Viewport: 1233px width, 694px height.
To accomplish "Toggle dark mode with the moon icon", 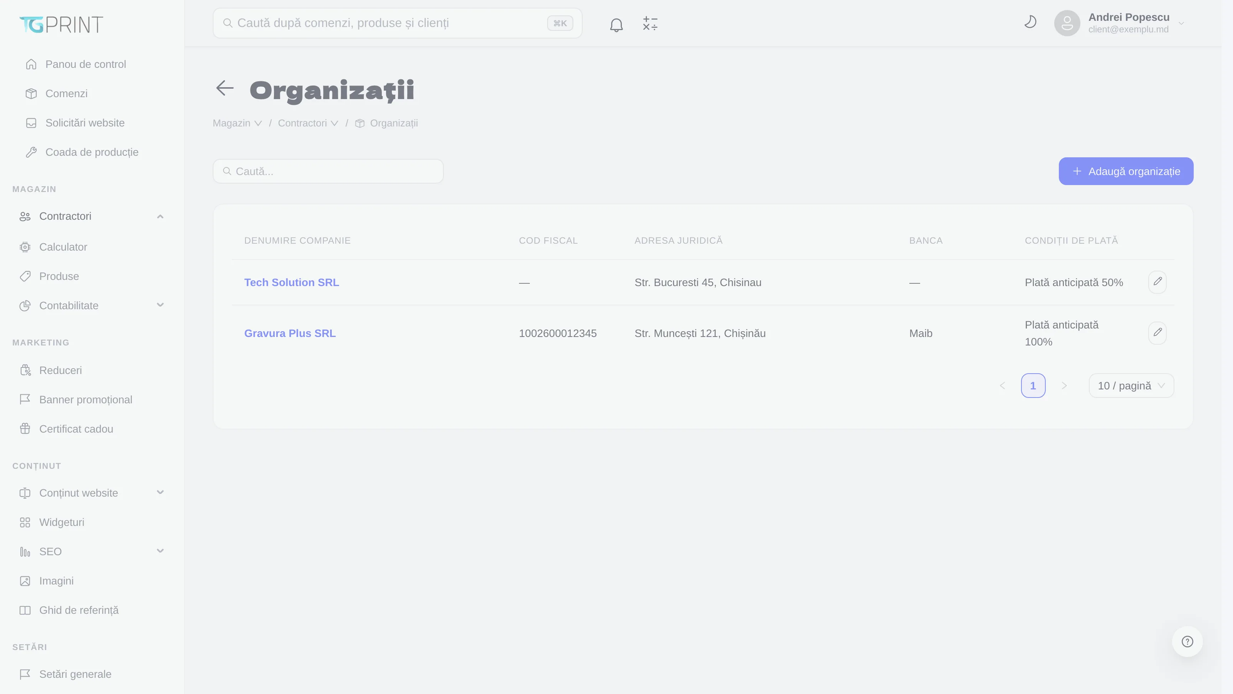I will pyautogui.click(x=1030, y=22).
